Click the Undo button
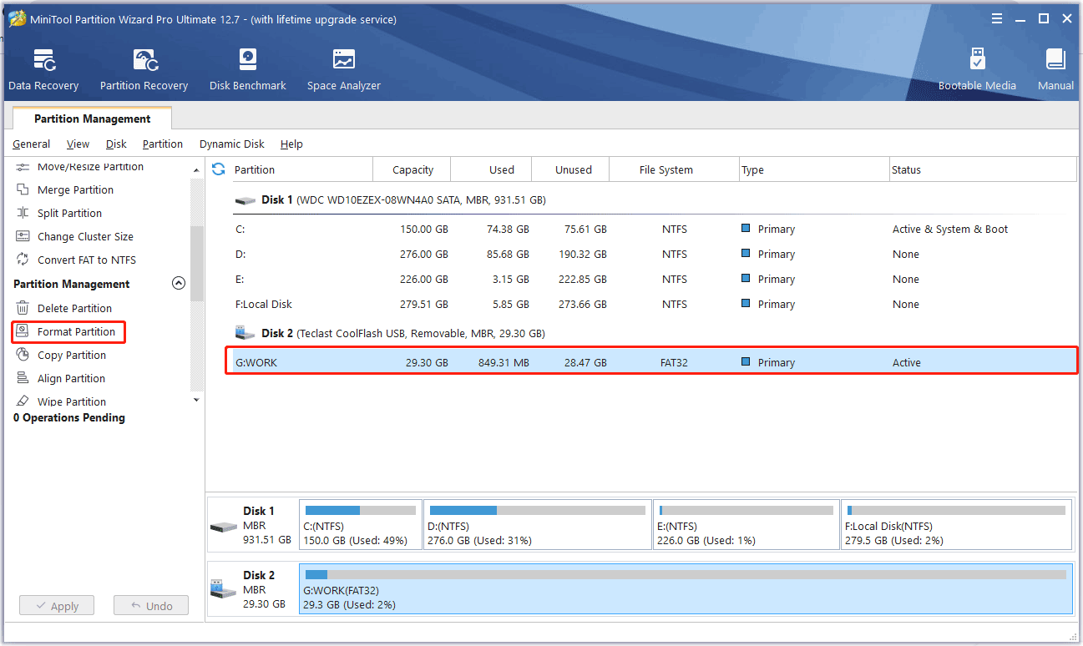The width and height of the screenshot is (1083, 646). (151, 606)
